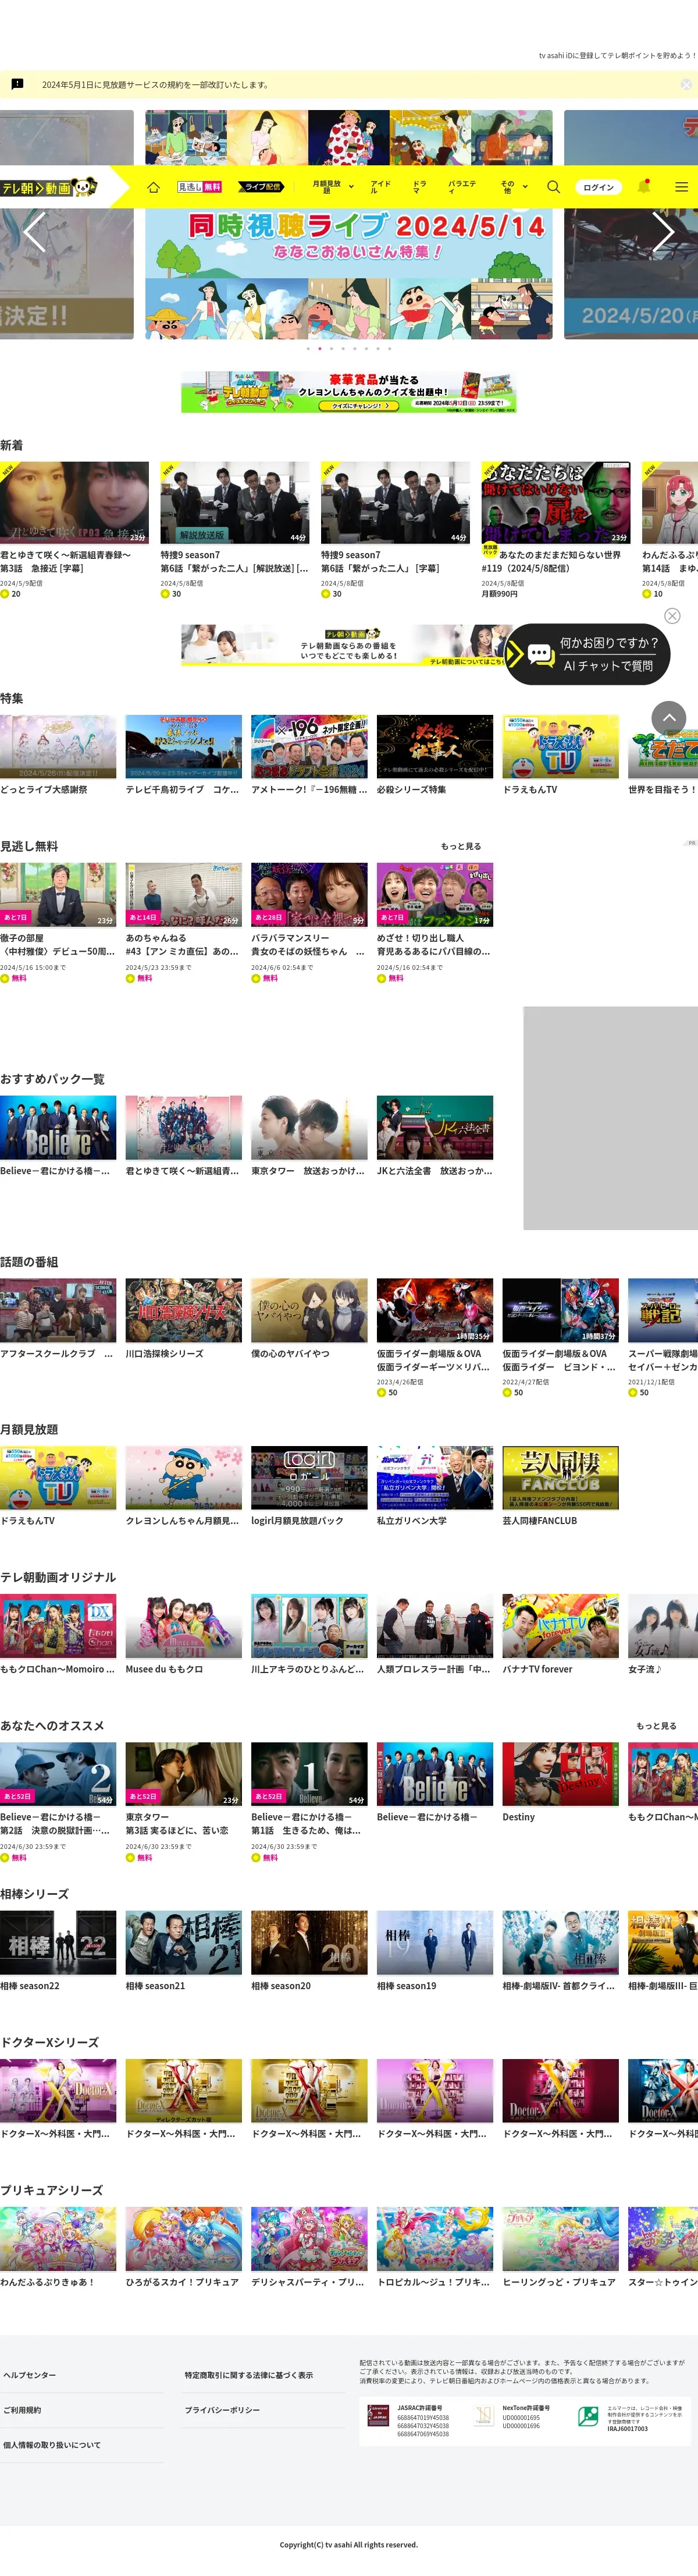Open the Destiny recommendation thumbnail
Viewport: 698px width, 2576px height.
(560, 1773)
